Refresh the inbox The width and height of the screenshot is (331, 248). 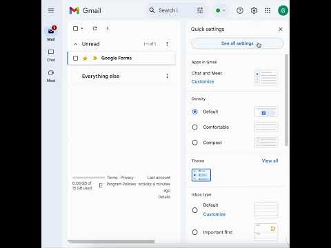[94, 28]
